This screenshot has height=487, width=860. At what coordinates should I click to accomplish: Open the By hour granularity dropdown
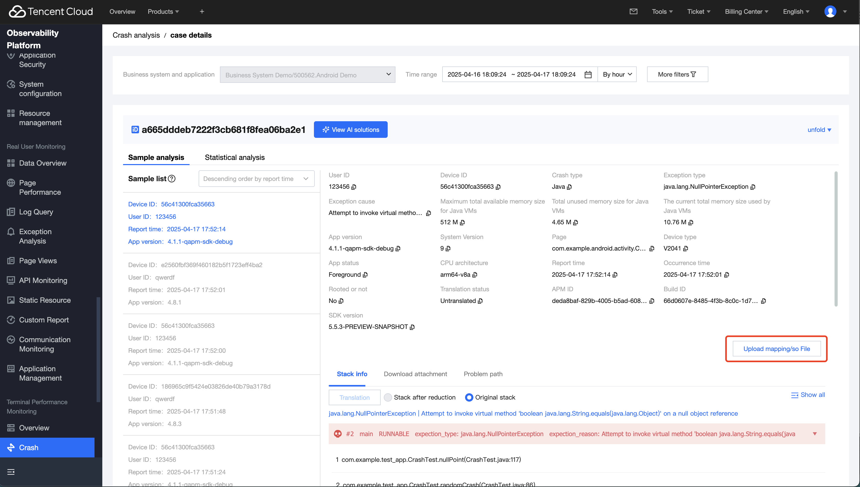pyautogui.click(x=617, y=74)
